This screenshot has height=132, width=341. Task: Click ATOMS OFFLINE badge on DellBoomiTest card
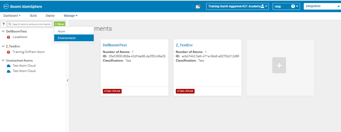[x=112, y=91]
